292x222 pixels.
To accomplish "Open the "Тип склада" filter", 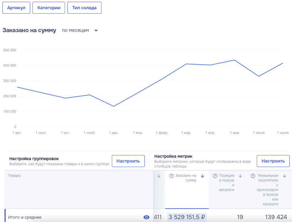I will (84, 8).
